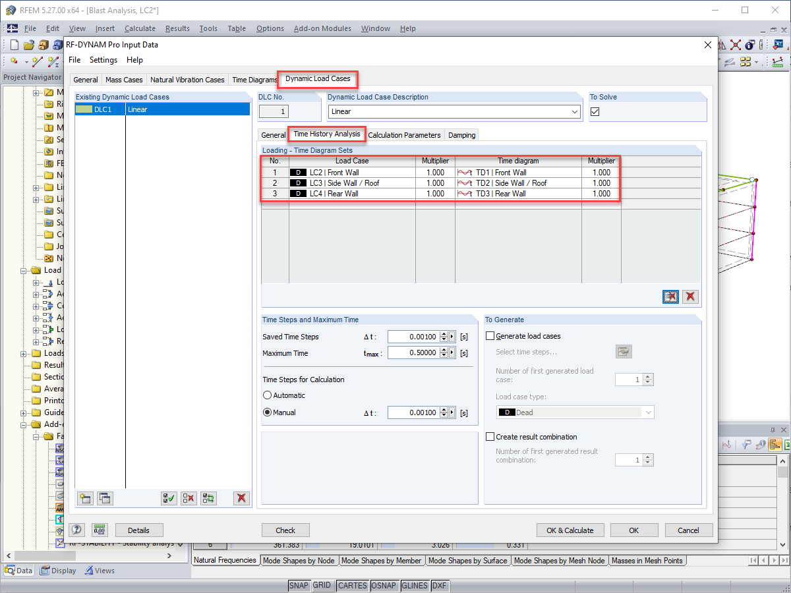Select the Automatic time steps radio button
Screen dimensions: 791x593
coord(267,395)
